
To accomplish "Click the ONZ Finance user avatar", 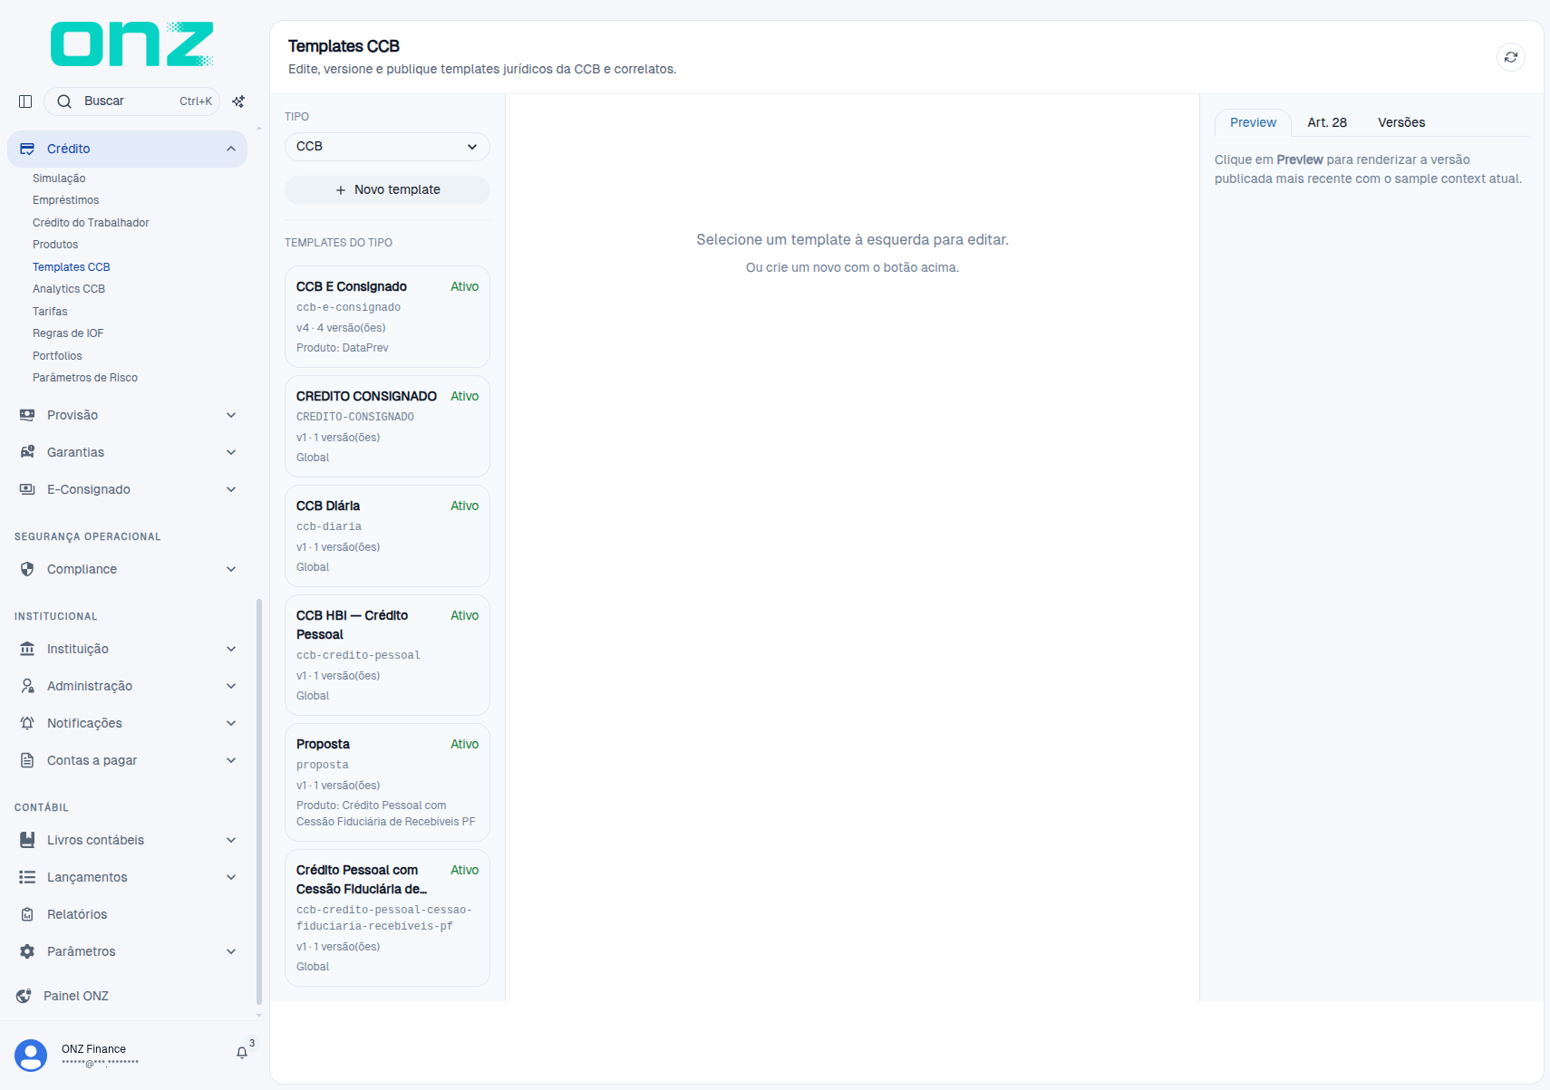I will tap(31, 1056).
